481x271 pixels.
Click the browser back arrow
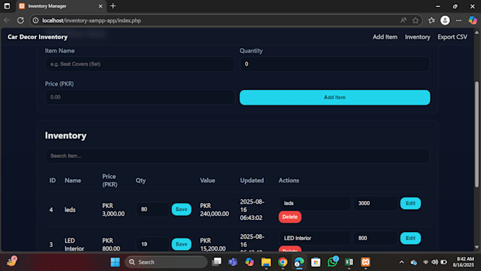click(x=7, y=21)
